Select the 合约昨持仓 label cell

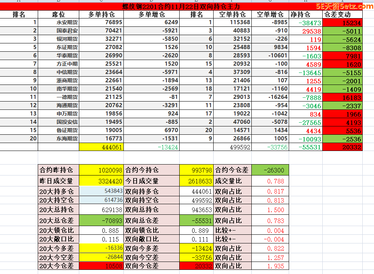tap(58, 170)
